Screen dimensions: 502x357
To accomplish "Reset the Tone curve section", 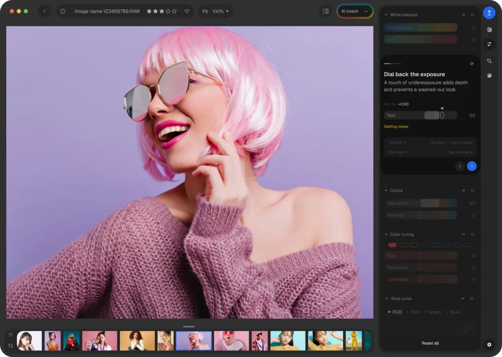I will (472, 299).
